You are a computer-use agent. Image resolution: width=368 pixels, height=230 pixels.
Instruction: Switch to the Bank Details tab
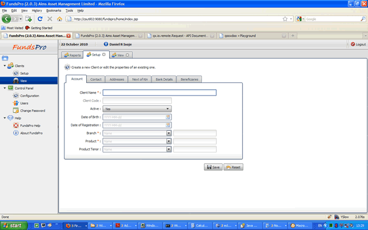pyautogui.click(x=164, y=79)
